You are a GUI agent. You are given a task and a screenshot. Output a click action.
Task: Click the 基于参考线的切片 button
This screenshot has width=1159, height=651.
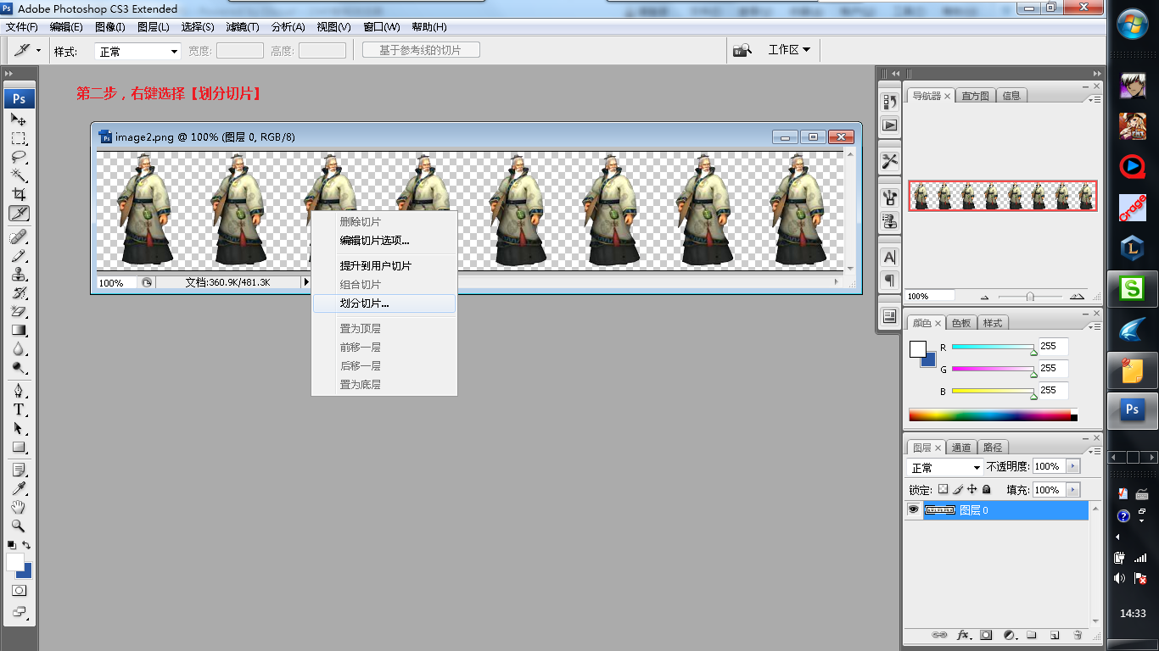(421, 50)
